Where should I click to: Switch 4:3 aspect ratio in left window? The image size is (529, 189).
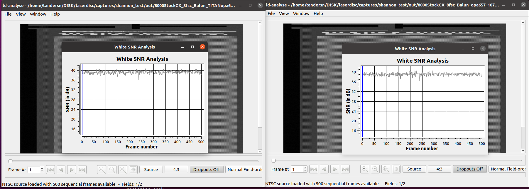176,170
